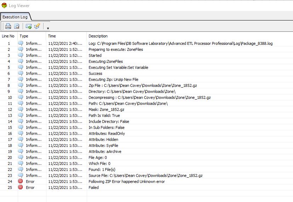This screenshot has width=293, height=202.
Task: Open toolbar overflow options arrow
Action: point(48,28)
